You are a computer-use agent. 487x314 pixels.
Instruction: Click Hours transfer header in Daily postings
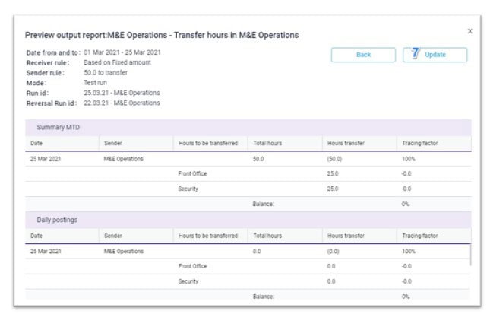[x=345, y=236]
